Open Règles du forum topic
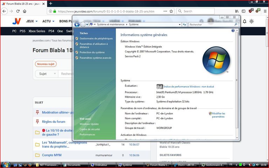Image resolution: width=269 pixels, height=168 pixels. [x=54, y=122]
